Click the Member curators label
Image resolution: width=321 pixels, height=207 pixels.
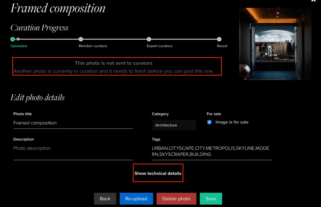click(93, 46)
